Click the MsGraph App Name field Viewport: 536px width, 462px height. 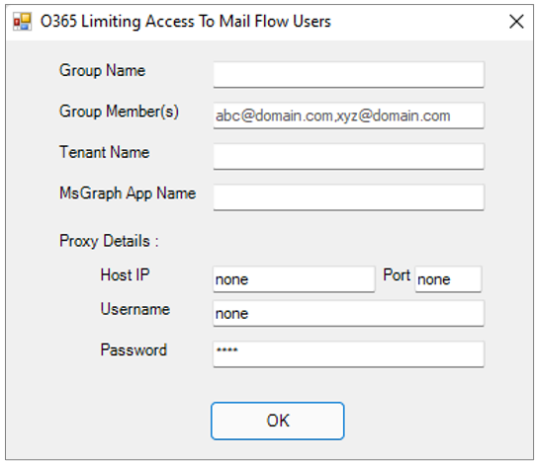click(x=348, y=197)
